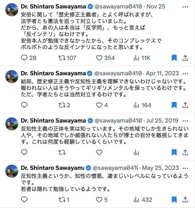This screenshot has height=208, width=195.
Task: Open more options for Apr 11, 2023 tweet
Action: pyautogui.click(x=185, y=74)
